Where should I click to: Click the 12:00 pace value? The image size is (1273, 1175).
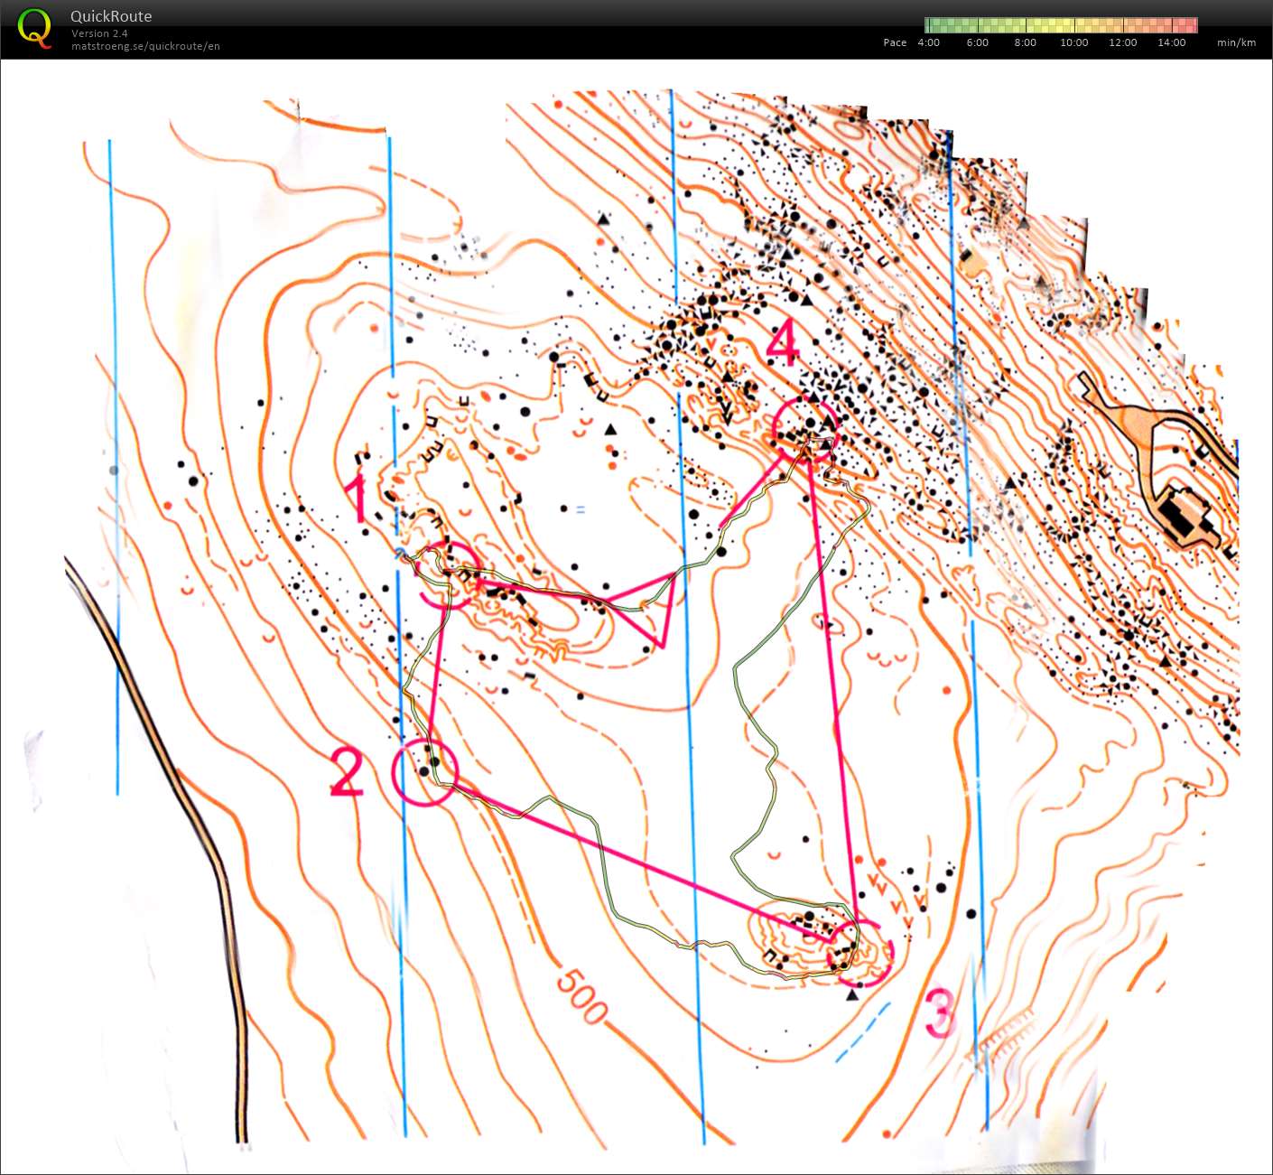[1122, 42]
